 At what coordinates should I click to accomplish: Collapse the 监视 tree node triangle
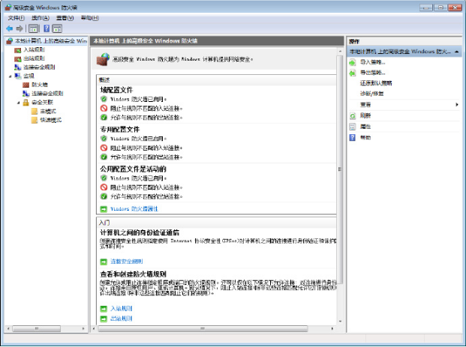tap(11, 76)
